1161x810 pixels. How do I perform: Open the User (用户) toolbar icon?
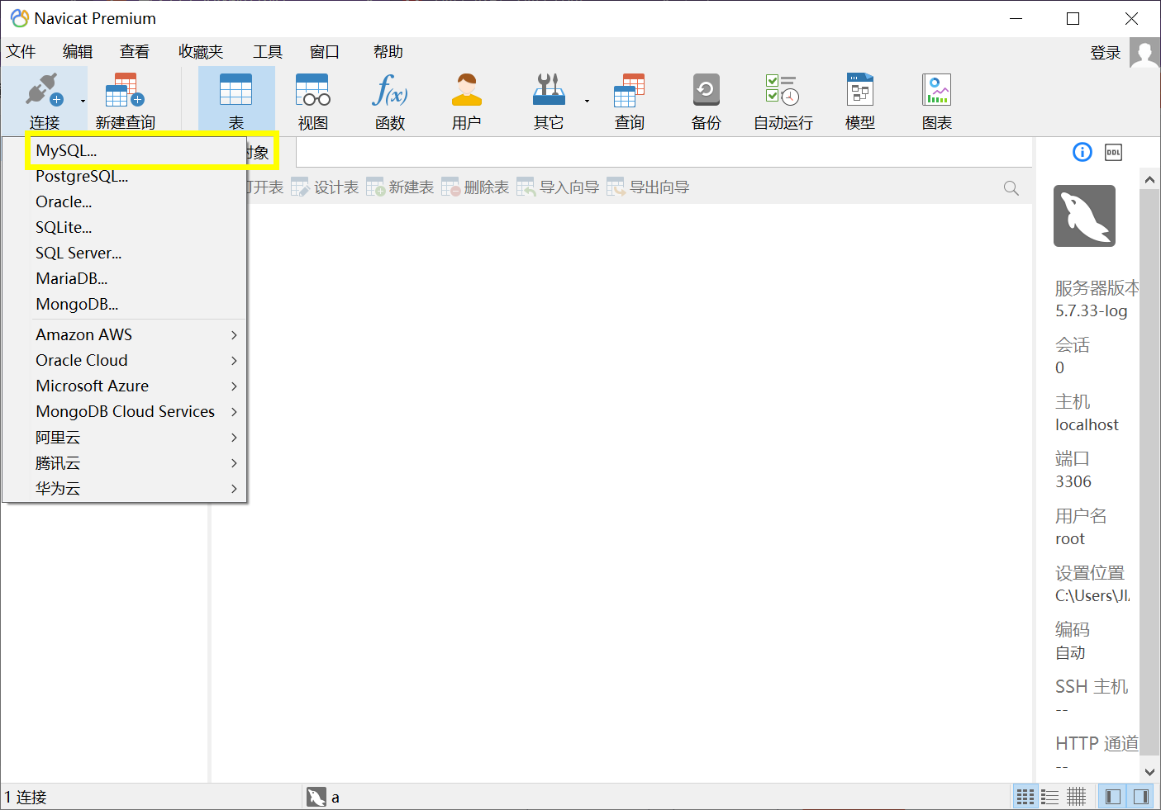[467, 90]
